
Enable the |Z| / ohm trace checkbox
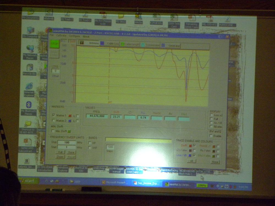(194, 150)
